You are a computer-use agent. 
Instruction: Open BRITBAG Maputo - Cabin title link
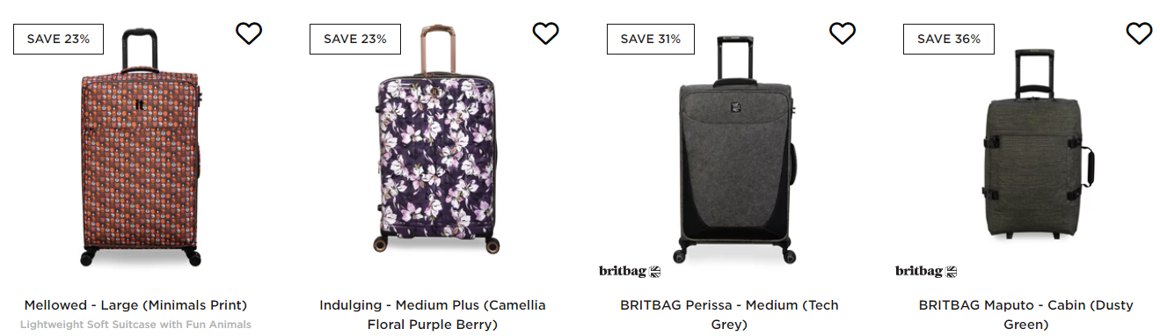[1025, 315]
